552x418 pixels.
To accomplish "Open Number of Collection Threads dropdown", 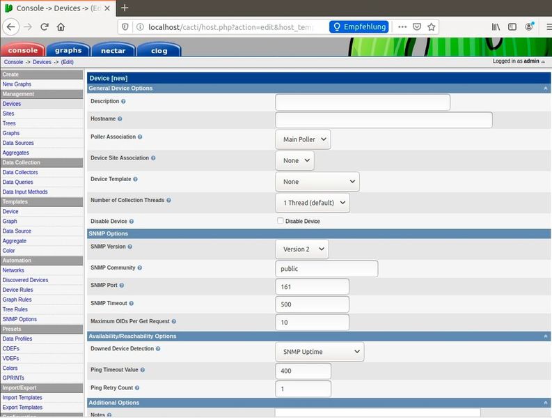I will [313, 203].
